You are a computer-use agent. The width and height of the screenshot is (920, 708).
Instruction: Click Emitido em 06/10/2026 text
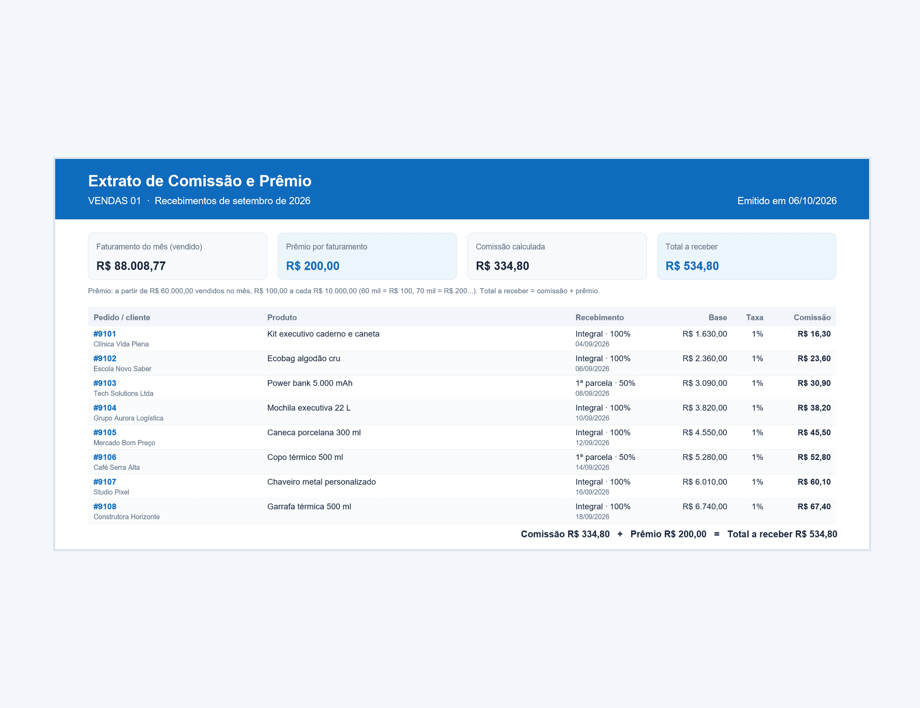click(787, 201)
